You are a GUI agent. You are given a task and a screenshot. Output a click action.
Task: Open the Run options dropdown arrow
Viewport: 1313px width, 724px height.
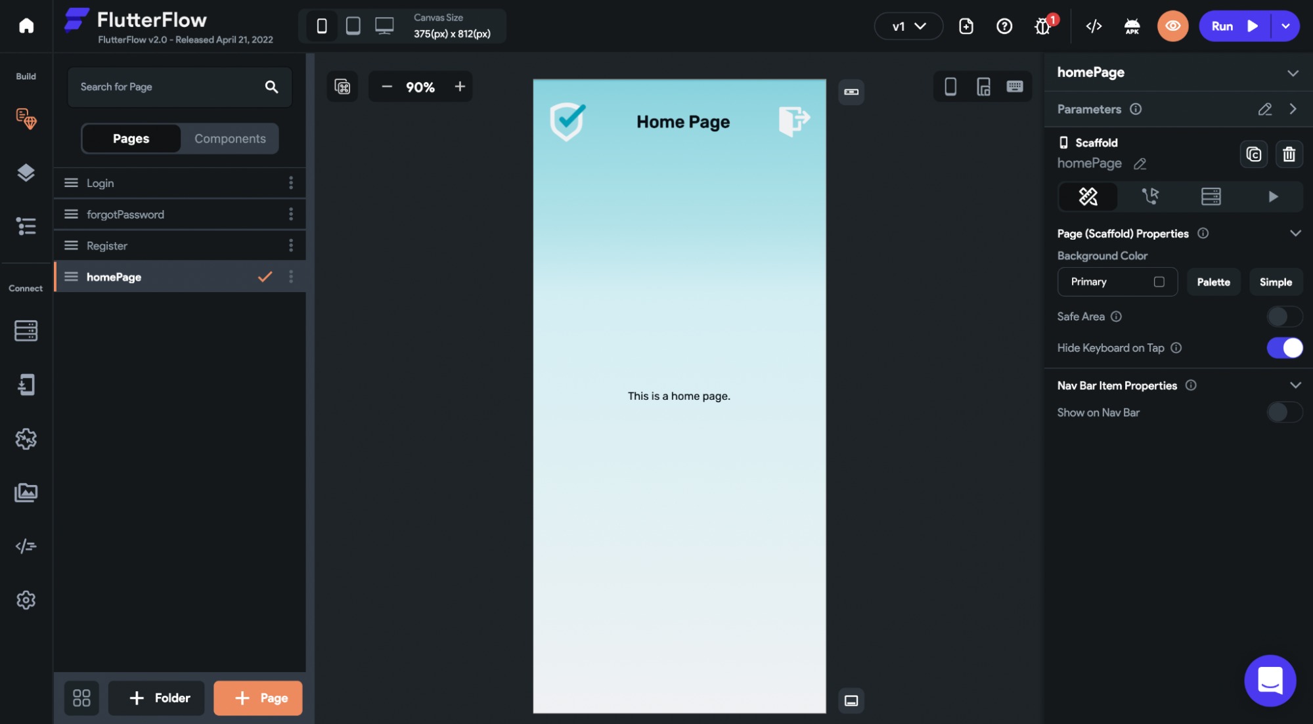tap(1286, 26)
